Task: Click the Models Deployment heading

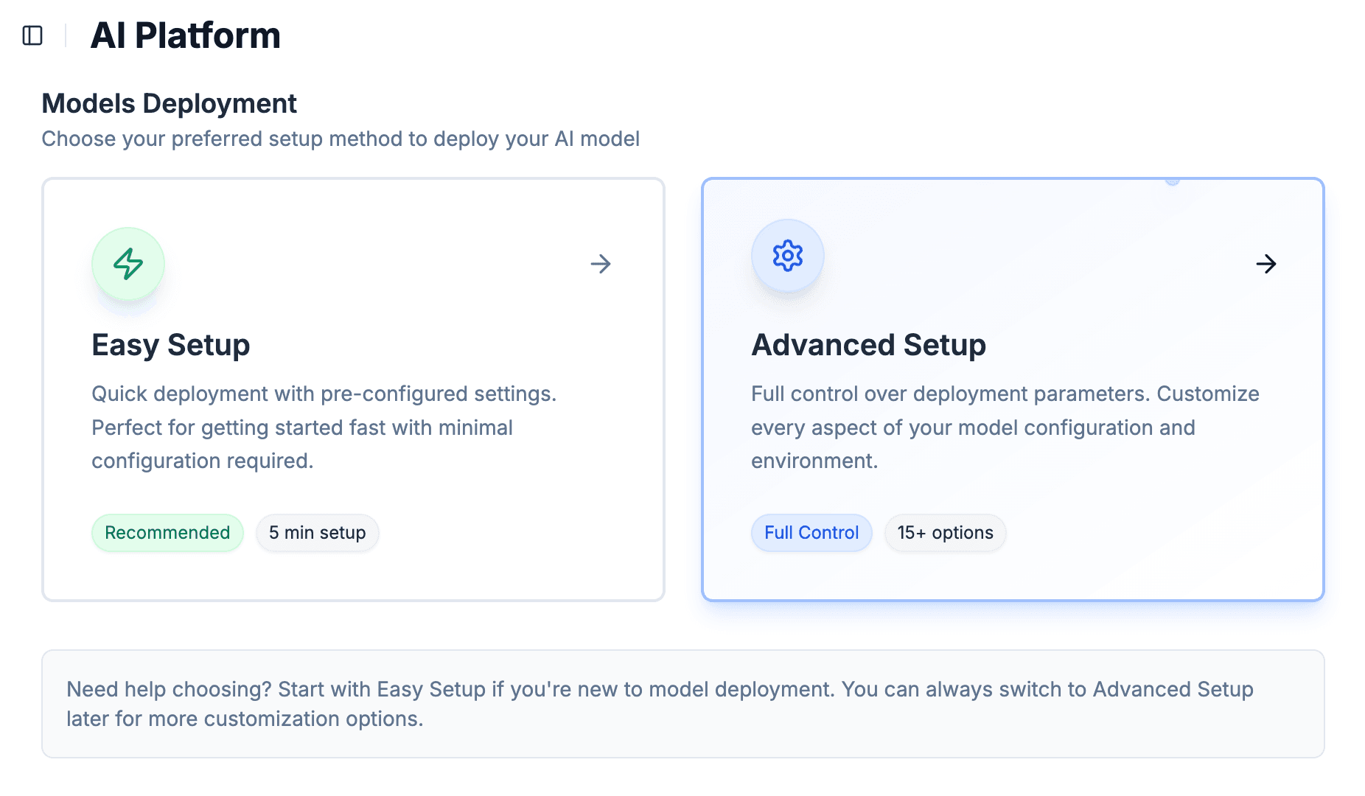Action: click(x=169, y=104)
